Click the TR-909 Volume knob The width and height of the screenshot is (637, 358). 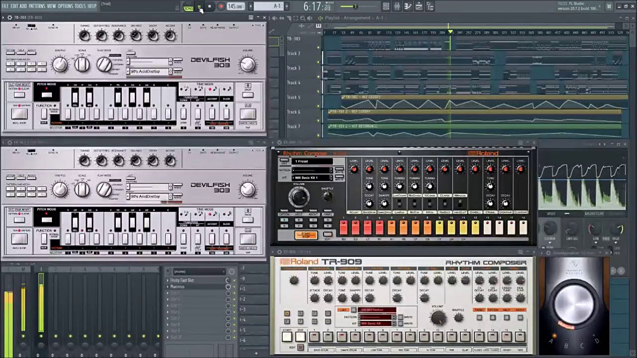(x=437, y=317)
